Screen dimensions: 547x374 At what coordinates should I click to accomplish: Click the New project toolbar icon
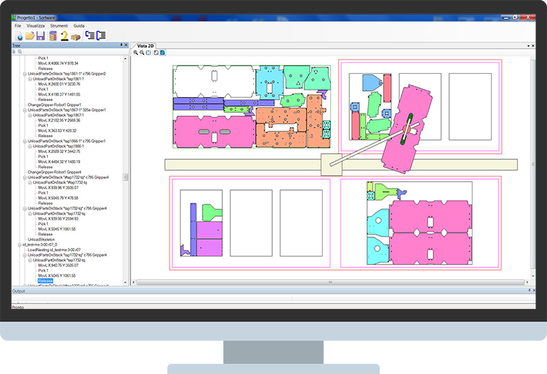point(18,36)
